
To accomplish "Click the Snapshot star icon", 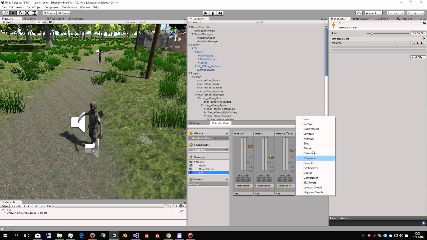I will pos(227,150).
